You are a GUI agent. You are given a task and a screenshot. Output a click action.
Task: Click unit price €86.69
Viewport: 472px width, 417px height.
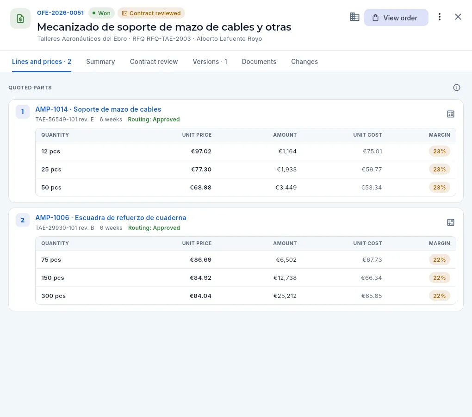coord(200,260)
